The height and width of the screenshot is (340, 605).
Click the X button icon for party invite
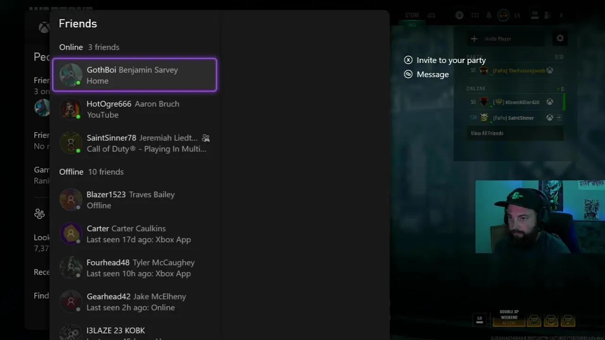point(408,60)
